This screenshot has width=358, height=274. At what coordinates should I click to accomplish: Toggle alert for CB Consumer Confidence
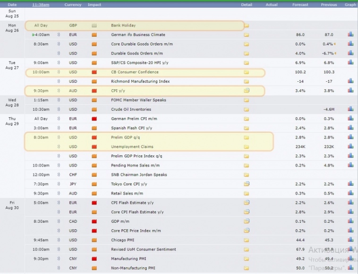[59, 72]
